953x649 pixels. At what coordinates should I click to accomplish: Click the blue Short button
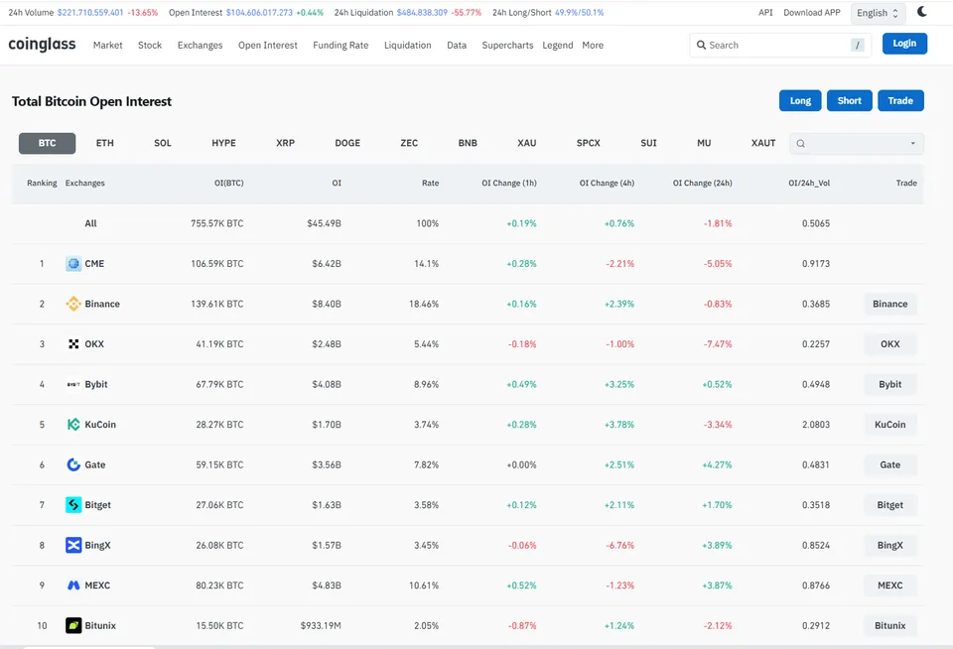point(849,101)
